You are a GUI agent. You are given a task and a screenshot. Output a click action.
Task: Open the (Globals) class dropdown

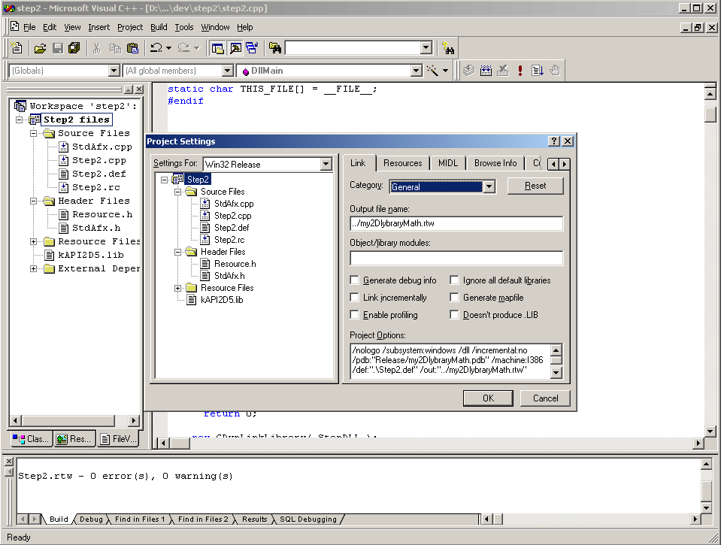pyautogui.click(x=114, y=71)
